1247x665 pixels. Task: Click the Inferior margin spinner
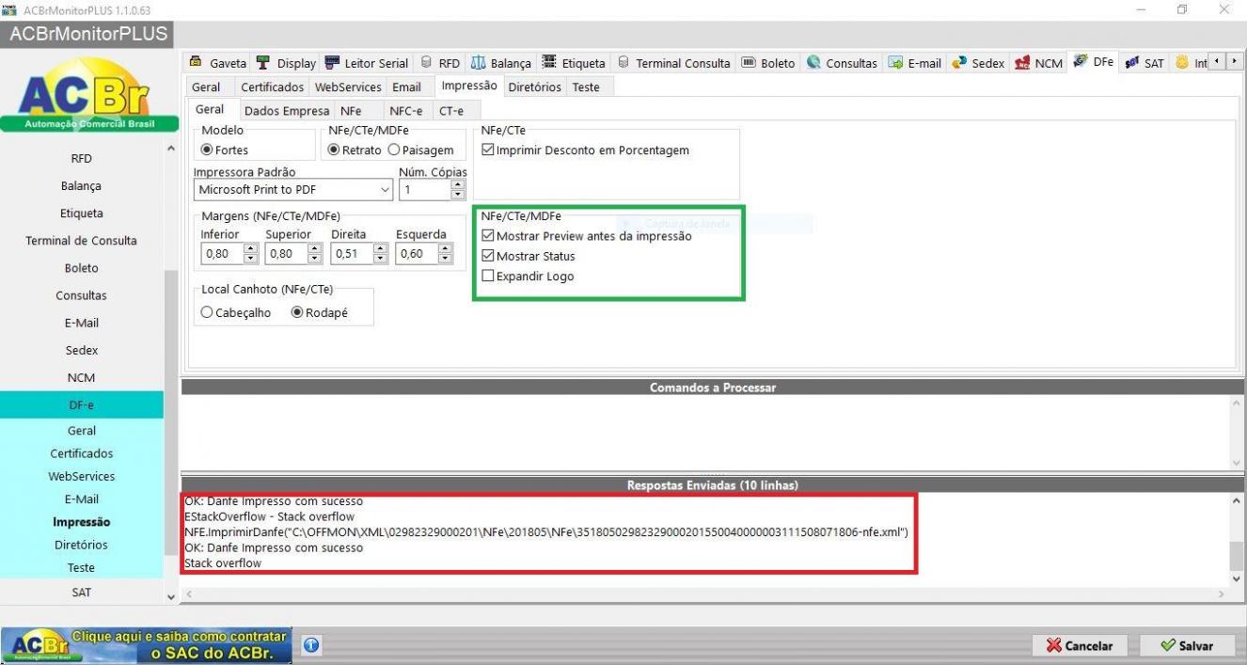229,253
